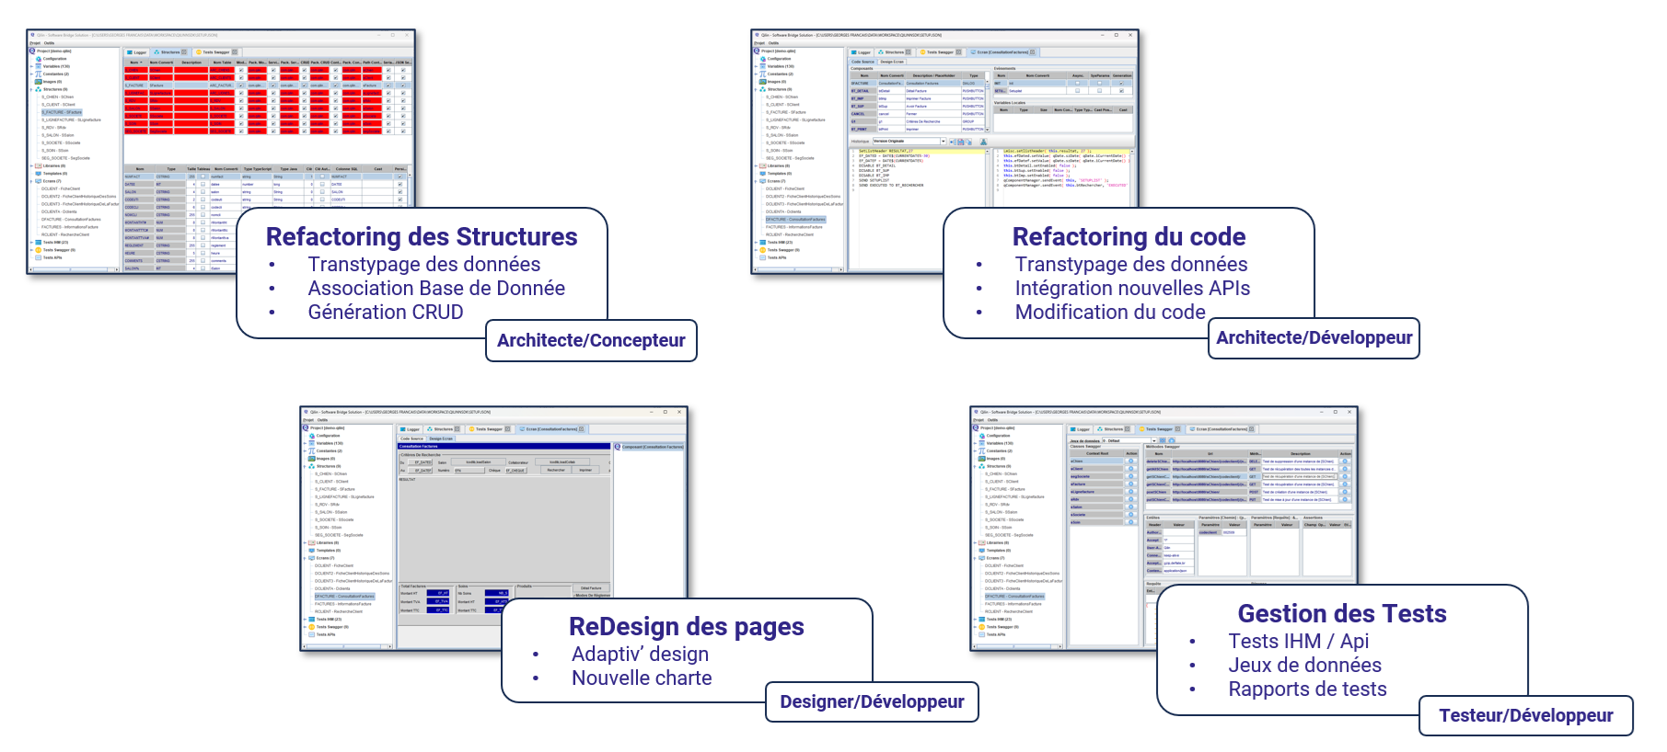Click the last toolbar icon right of the Historique save icon

983,142
